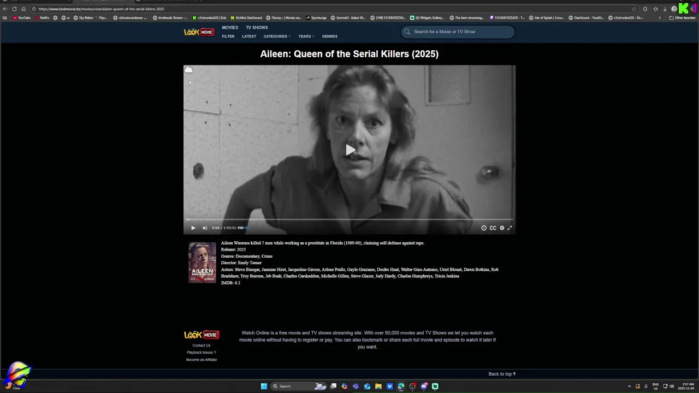The width and height of the screenshot is (699, 393).
Task: Open the GENRES menu item
Action: [330, 37]
